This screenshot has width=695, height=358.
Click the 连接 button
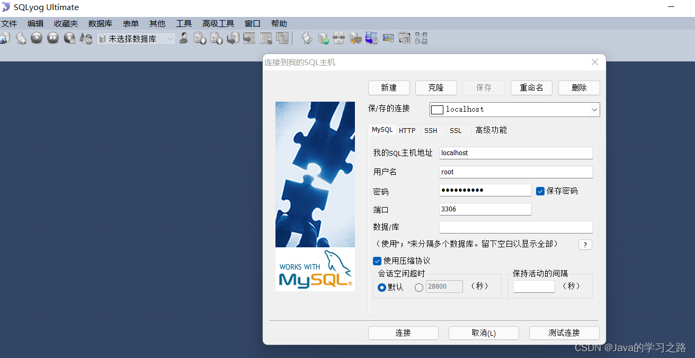(x=403, y=333)
